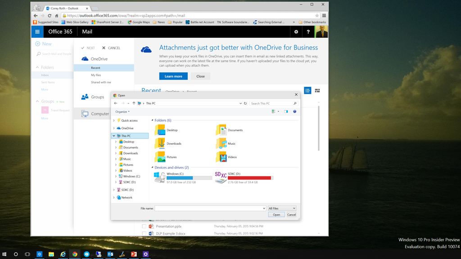Close the OneDrive for Business banner

200,76
